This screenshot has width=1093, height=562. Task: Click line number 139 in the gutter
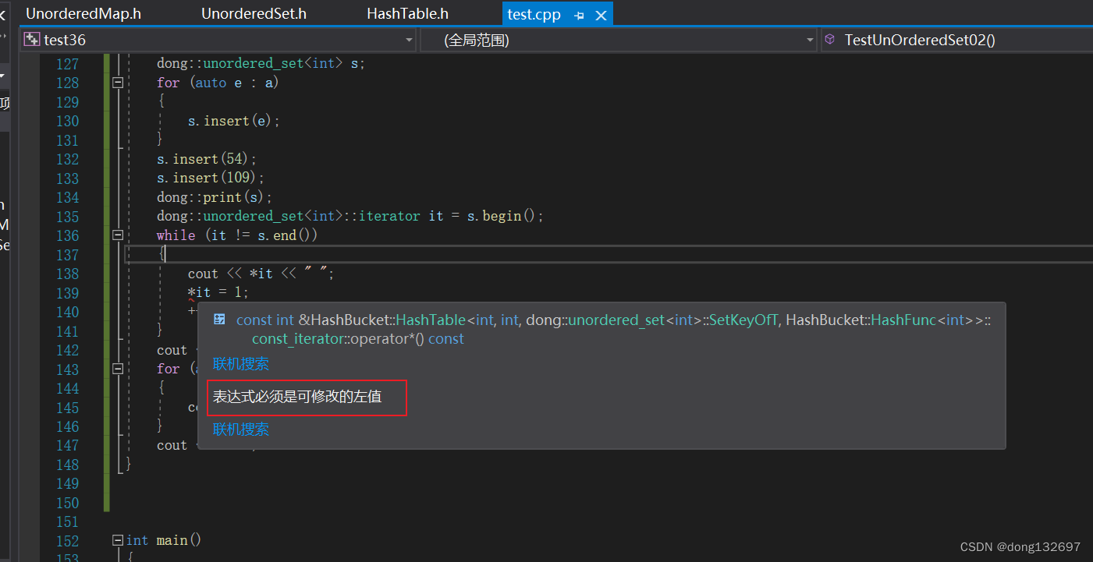tap(68, 293)
